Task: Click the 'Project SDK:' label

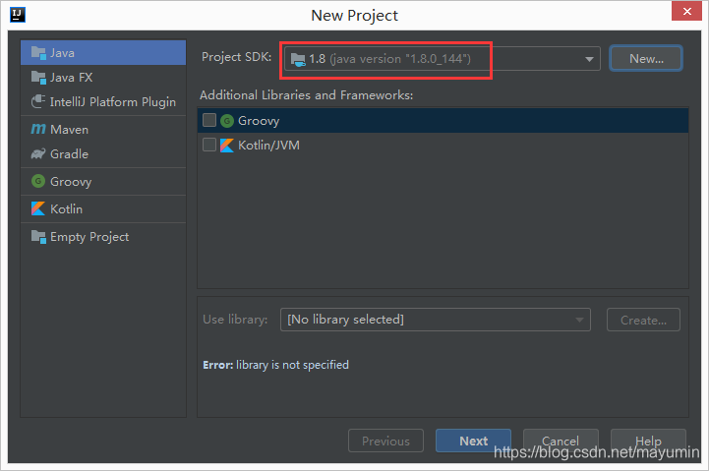Action: (236, 57)
